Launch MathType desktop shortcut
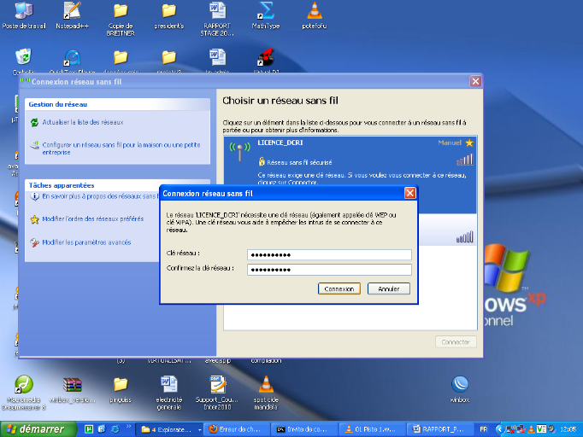Viewport: 583px width, 437px height. click(266, 15)
